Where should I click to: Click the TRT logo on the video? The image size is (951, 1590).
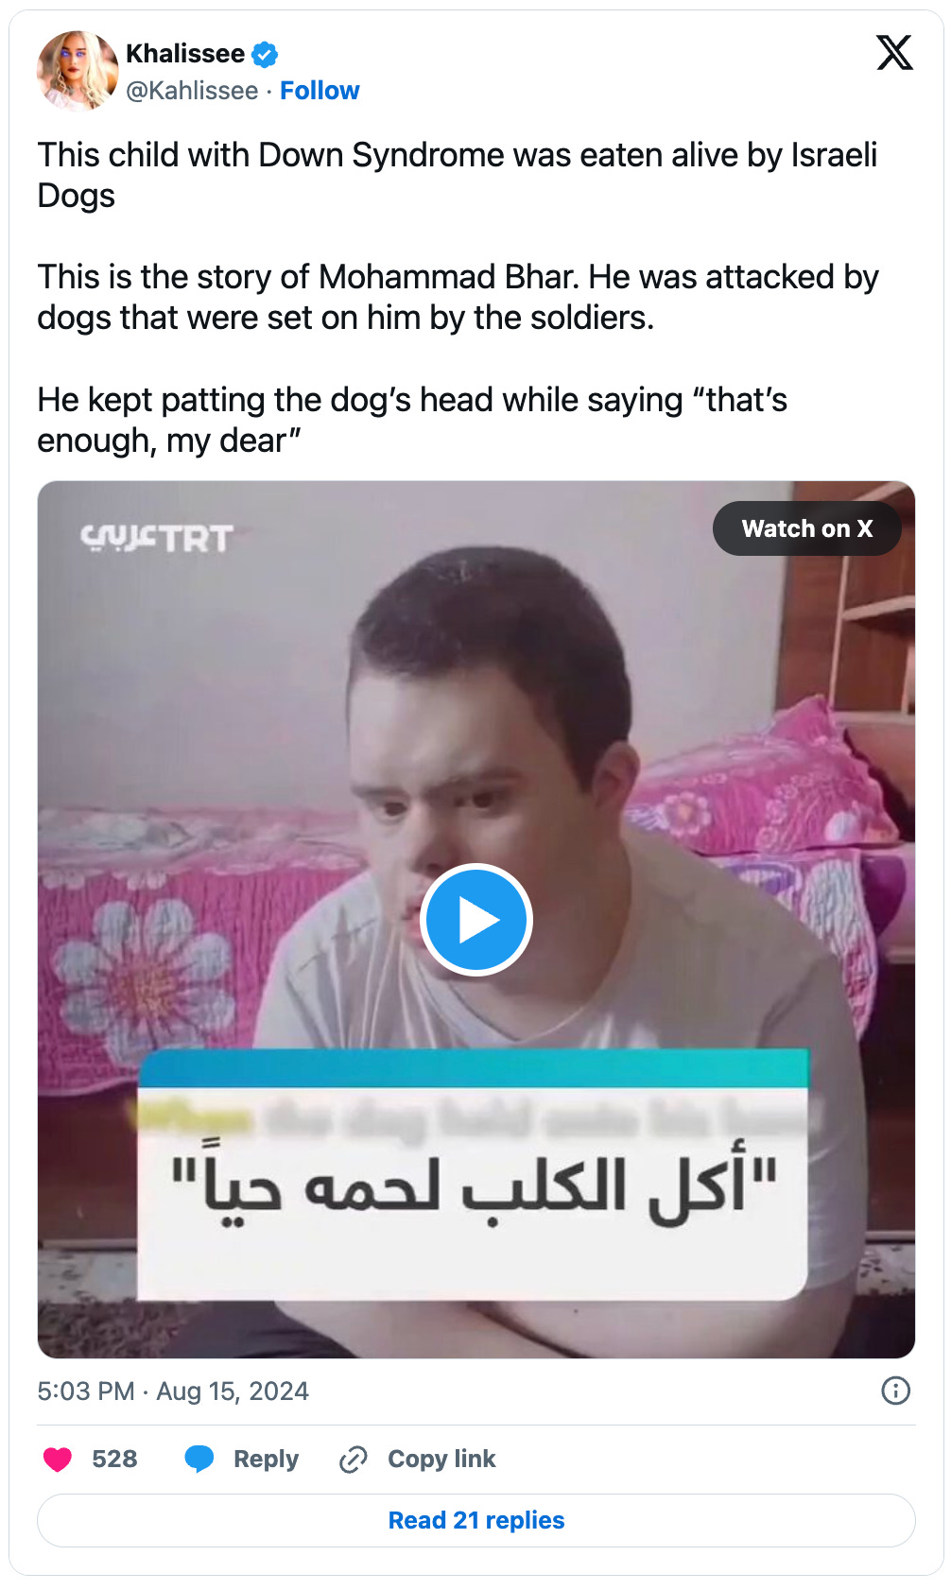[157, 538]
